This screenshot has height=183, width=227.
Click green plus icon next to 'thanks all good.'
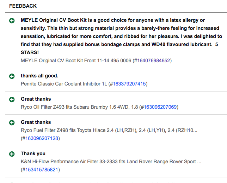click(12, 76)
